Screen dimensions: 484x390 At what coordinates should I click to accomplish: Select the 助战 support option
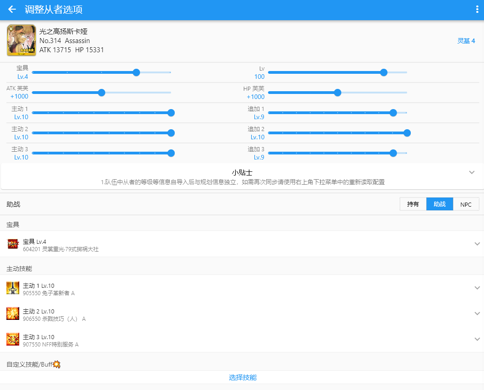(440, 204)
